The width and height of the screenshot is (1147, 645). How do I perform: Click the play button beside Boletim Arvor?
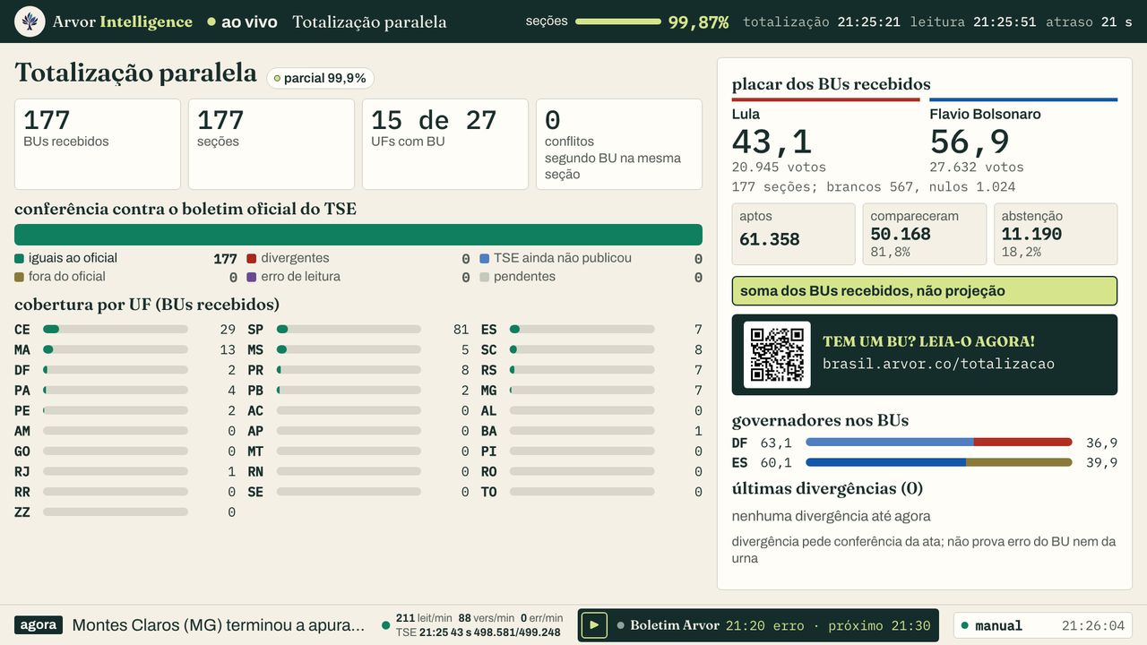point(594,625)
